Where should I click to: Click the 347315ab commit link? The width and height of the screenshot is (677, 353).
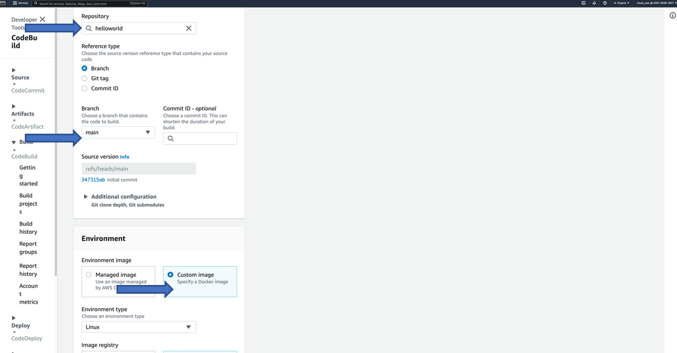(93, 180)
